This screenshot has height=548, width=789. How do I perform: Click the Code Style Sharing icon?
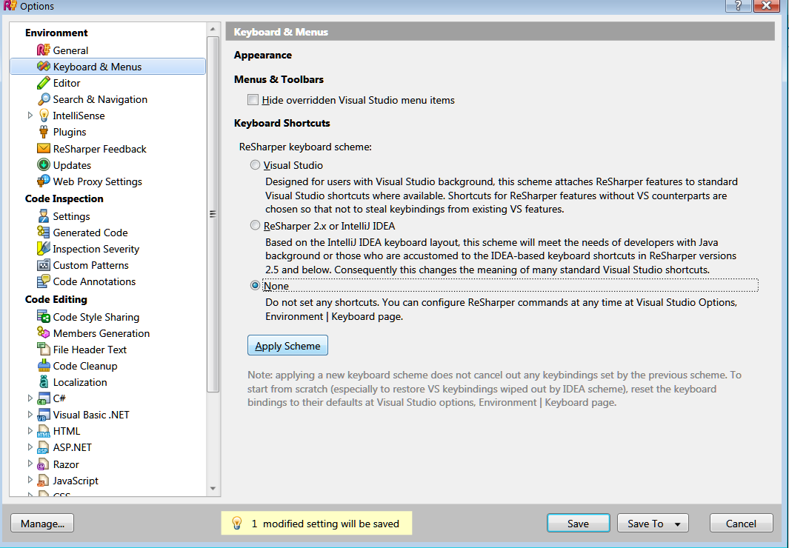pyautogui.click(x=44, y=317)
